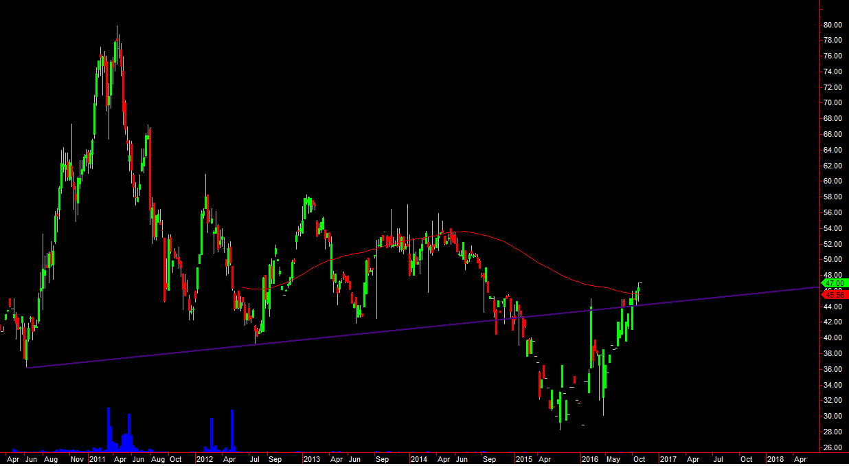
Task: Click the 68.00 price axis label
Action: 833,119
